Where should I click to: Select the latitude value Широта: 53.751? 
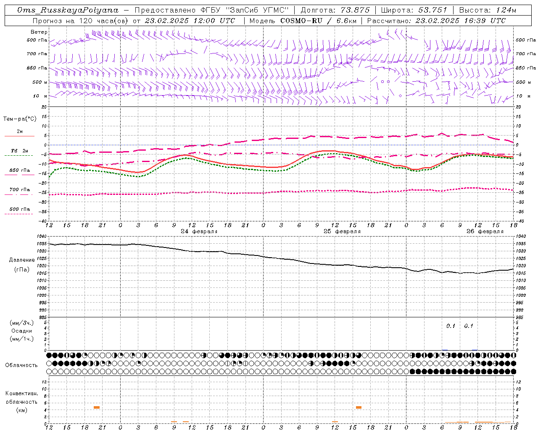click(x=414, y=10)
